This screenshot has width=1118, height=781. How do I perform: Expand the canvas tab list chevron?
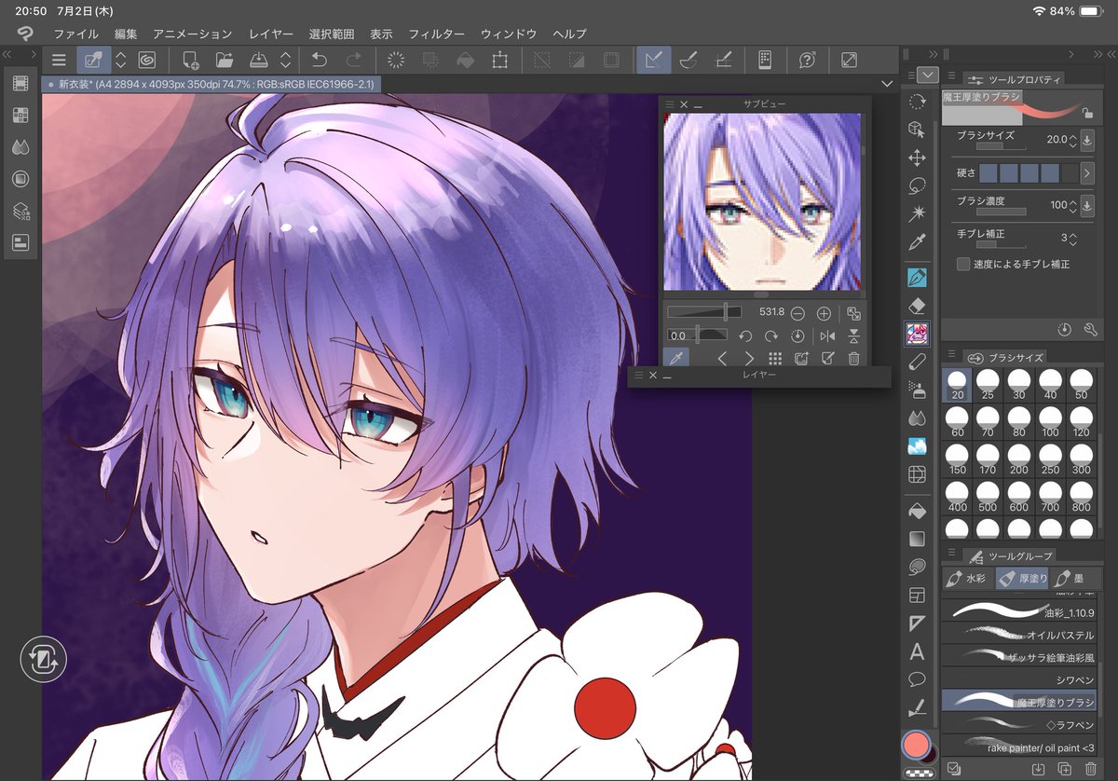coord(887,84)
